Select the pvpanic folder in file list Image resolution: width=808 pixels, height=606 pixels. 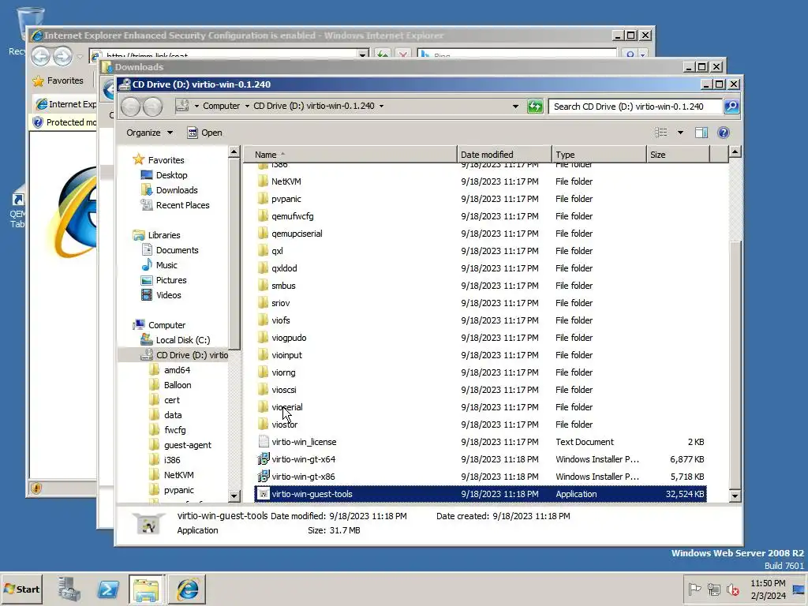286,199
